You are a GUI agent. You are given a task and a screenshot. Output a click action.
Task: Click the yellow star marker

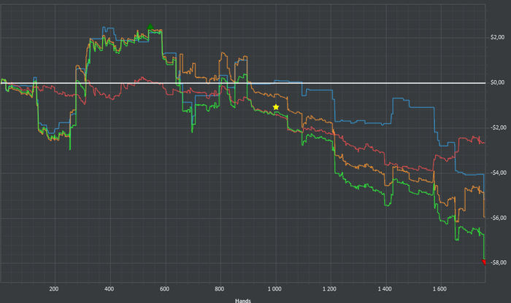pos(276,107)
